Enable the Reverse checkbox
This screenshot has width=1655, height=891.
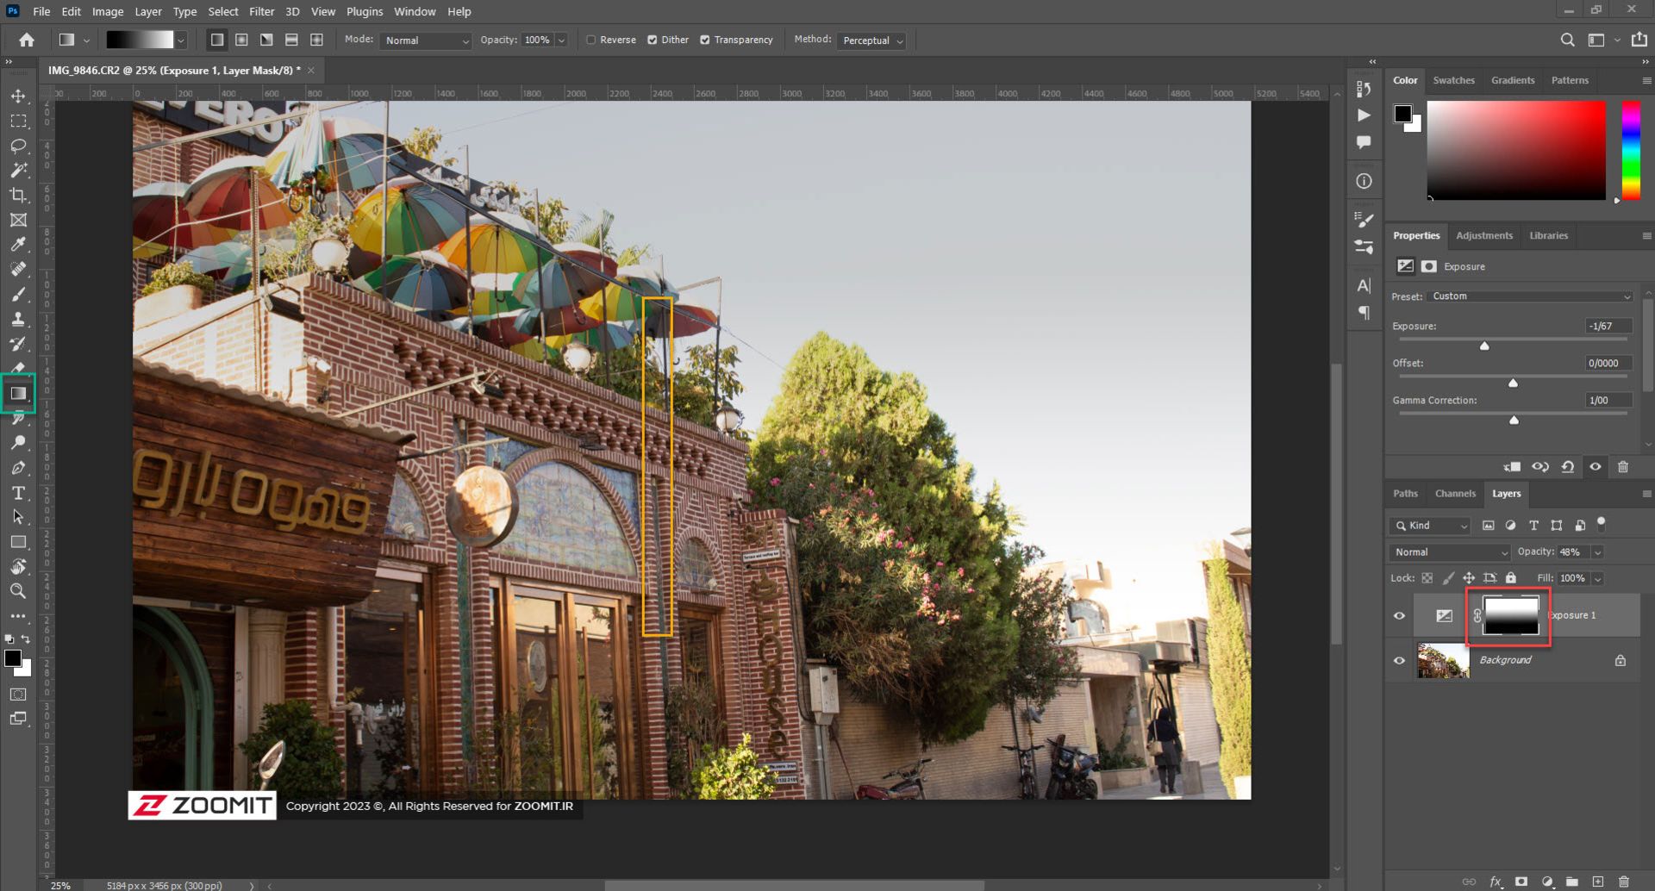[x=591, y=40]
